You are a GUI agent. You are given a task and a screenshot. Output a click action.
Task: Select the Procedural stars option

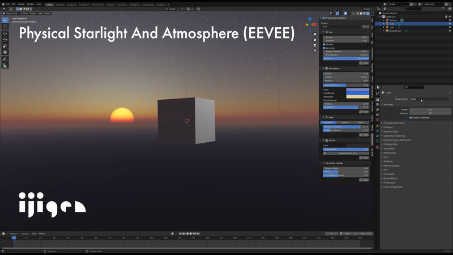click(328, 122)
